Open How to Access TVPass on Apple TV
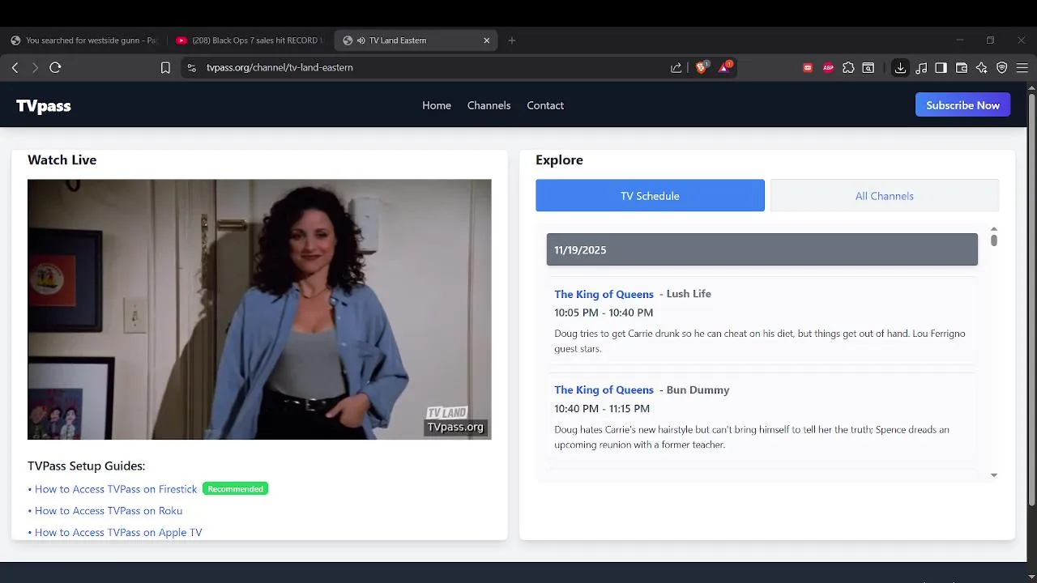This screenshot has height=583, width=1037. pos(118,533)
